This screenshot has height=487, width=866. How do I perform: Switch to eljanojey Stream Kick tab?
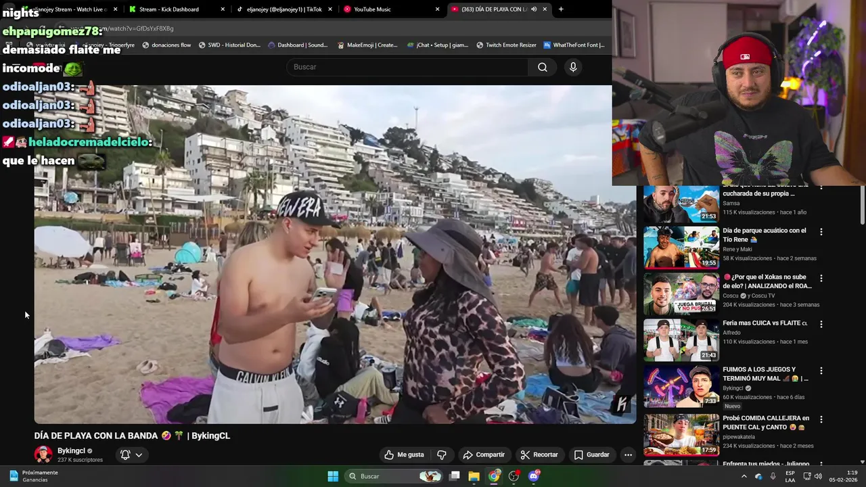(68, 9)
